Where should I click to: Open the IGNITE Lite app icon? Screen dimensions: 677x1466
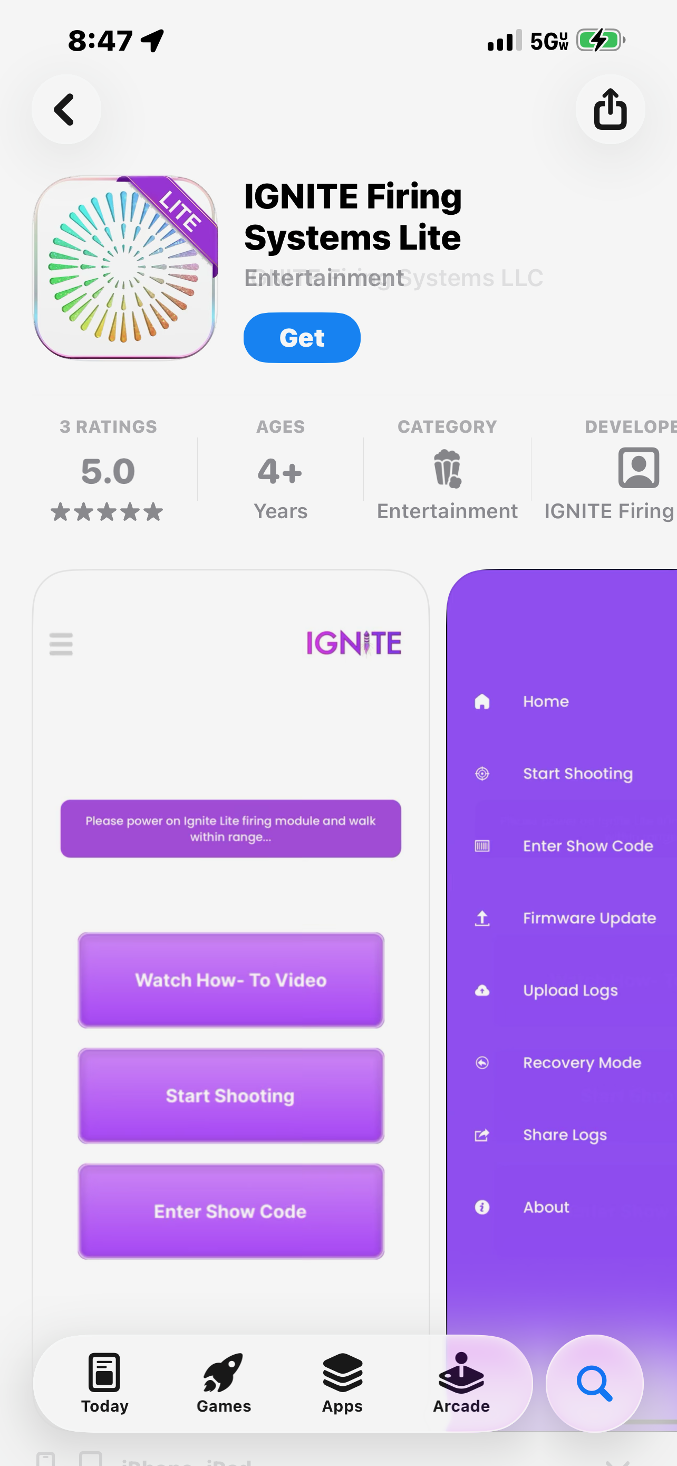click(x=125, y=268)
